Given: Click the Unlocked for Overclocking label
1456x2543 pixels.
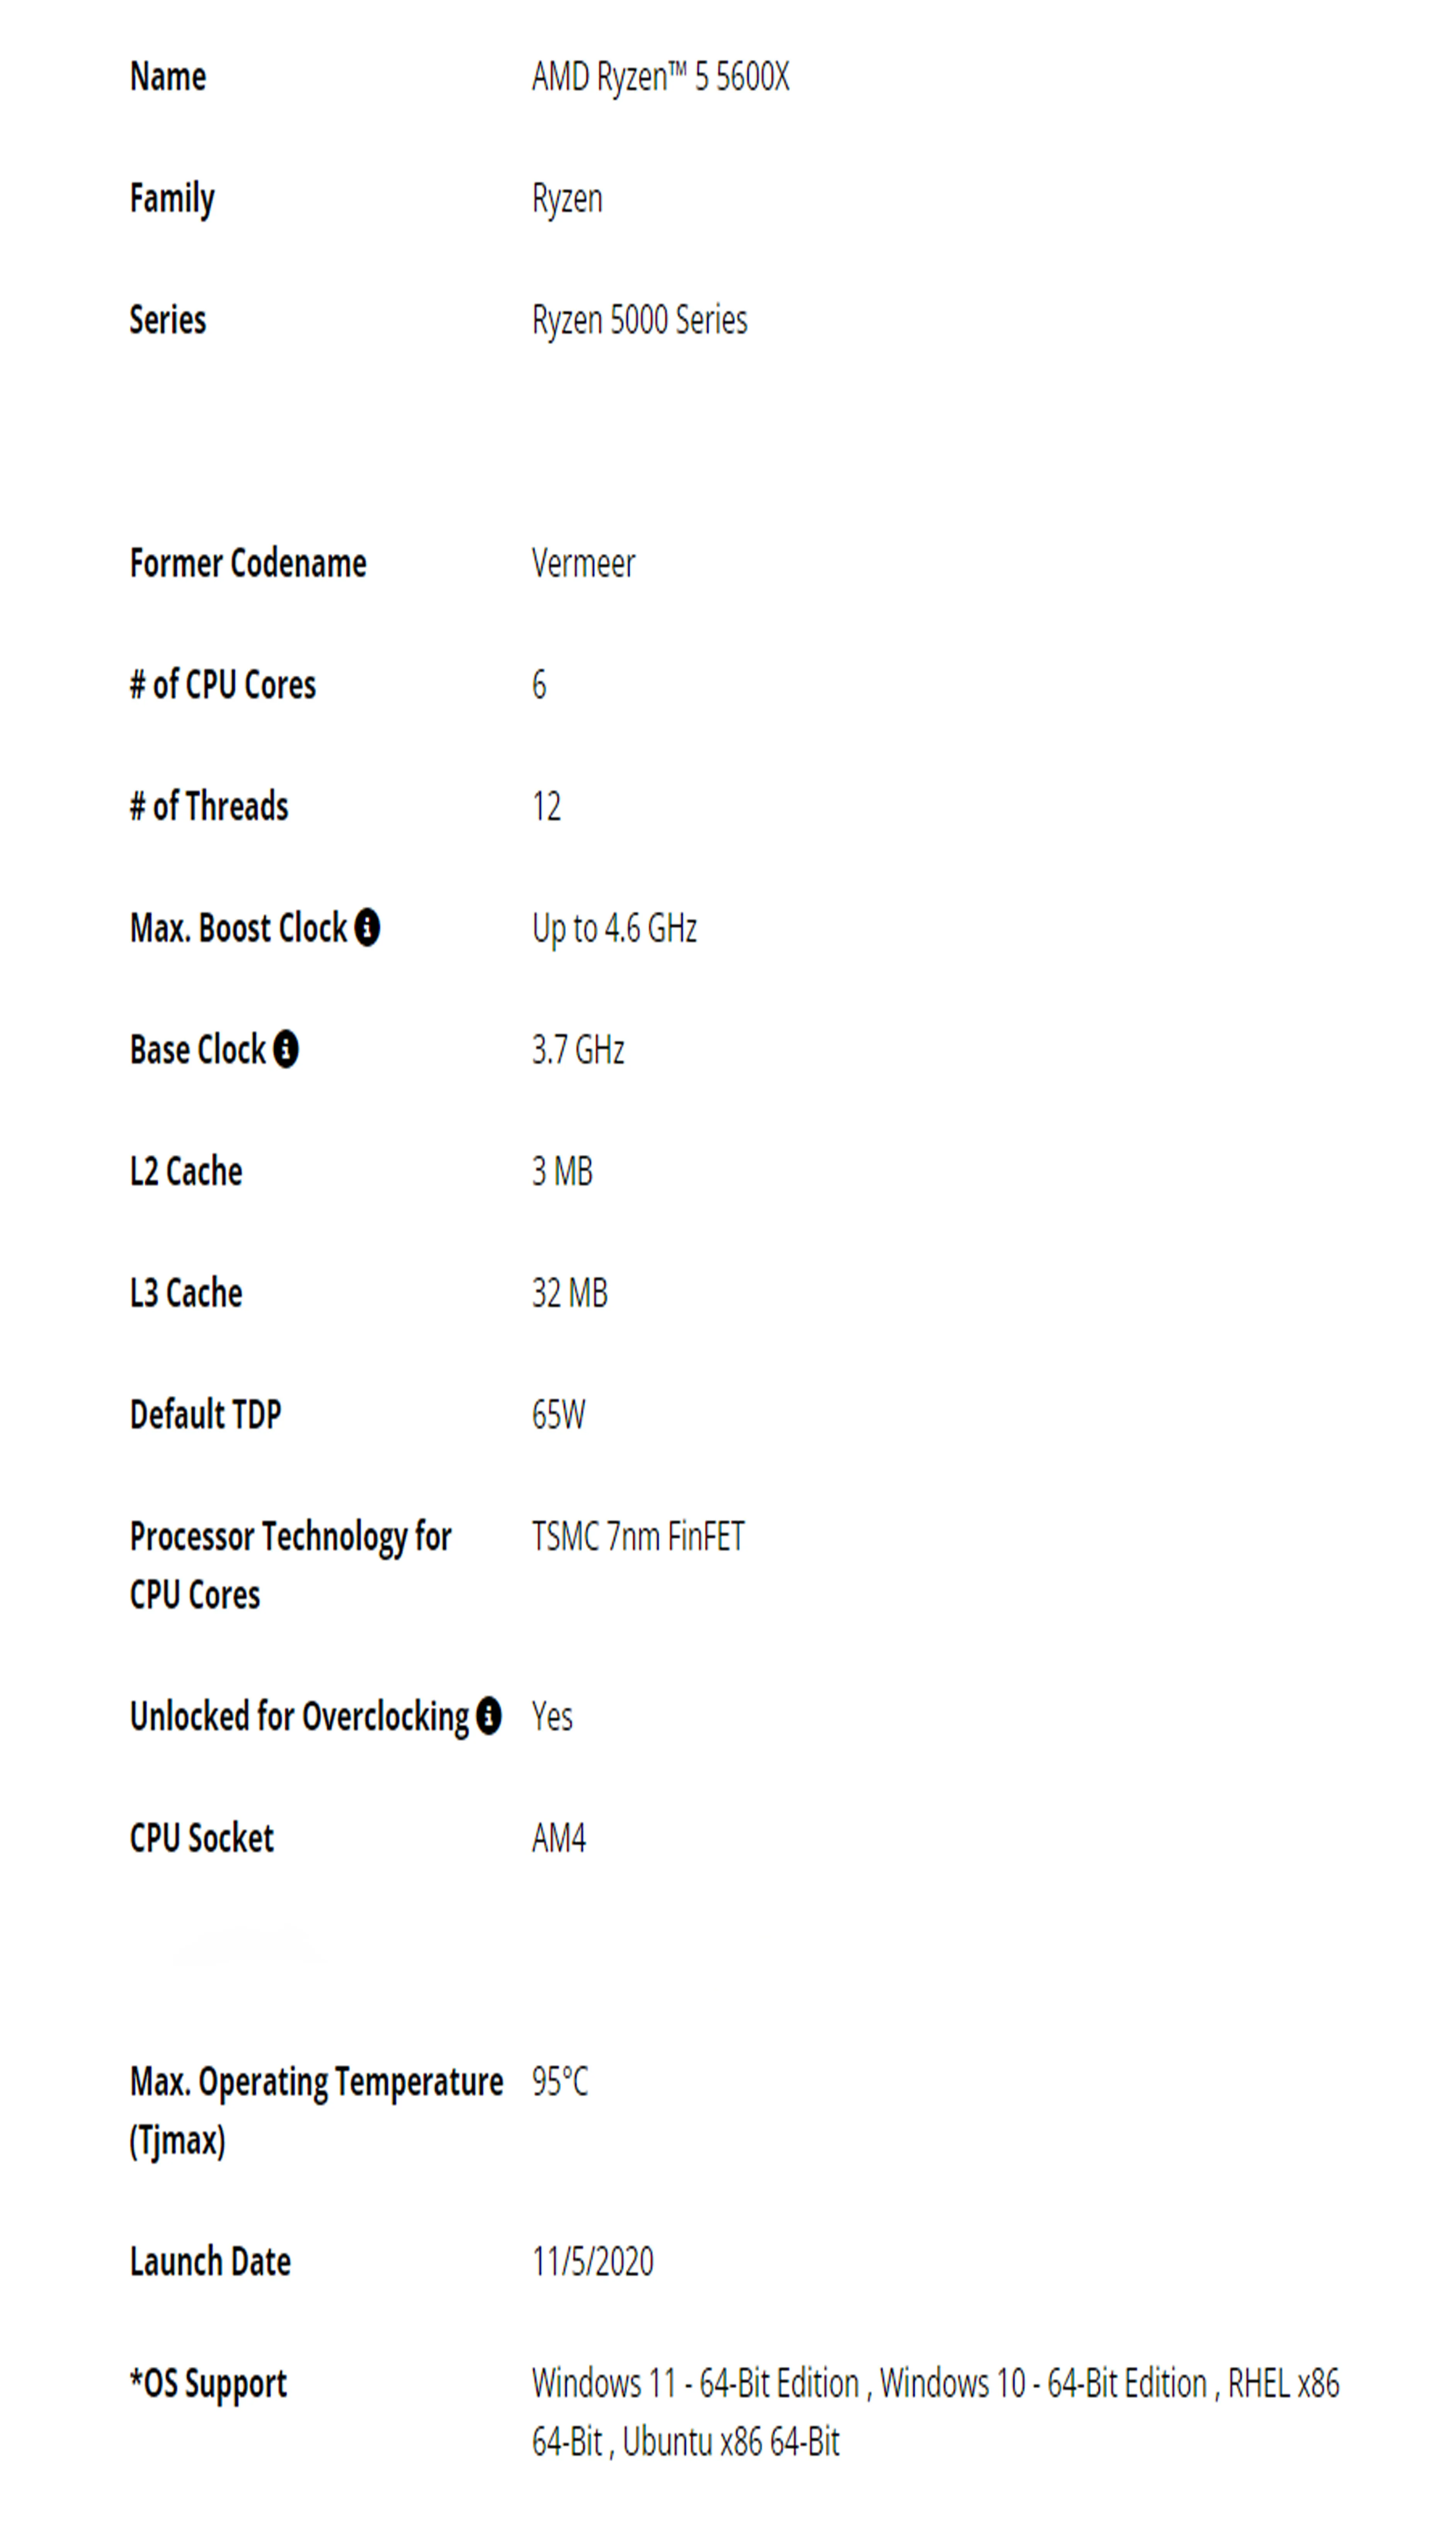Looking at the screenshot, I should click(299, 1717).
